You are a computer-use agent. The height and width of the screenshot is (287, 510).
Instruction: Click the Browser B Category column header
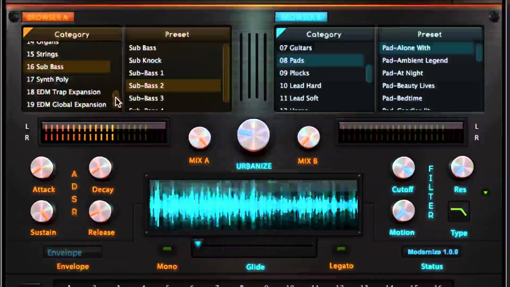[324, 34]
